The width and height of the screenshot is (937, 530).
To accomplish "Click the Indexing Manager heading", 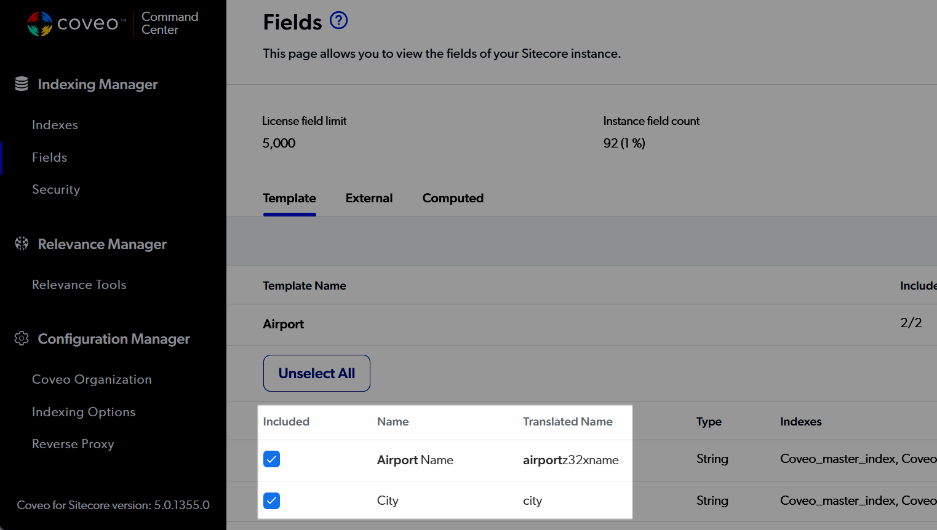I will (x=98, y=84).
